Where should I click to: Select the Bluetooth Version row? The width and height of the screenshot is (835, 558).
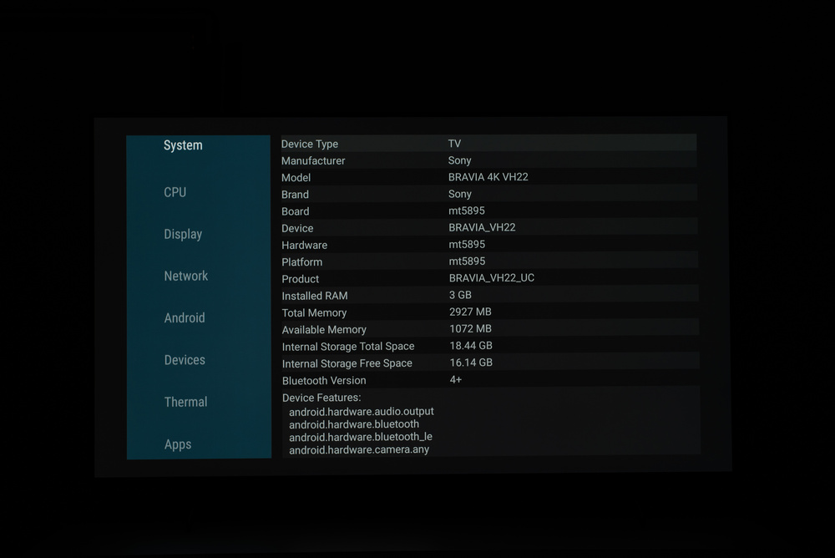tap(488, 380)
